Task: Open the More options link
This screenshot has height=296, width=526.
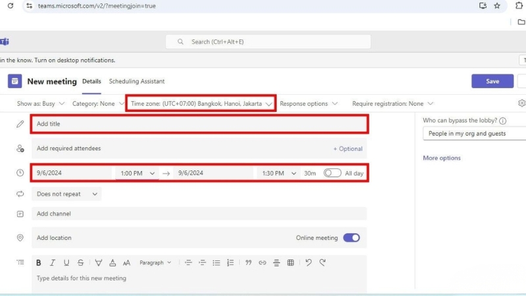Action: click(442, 158)
